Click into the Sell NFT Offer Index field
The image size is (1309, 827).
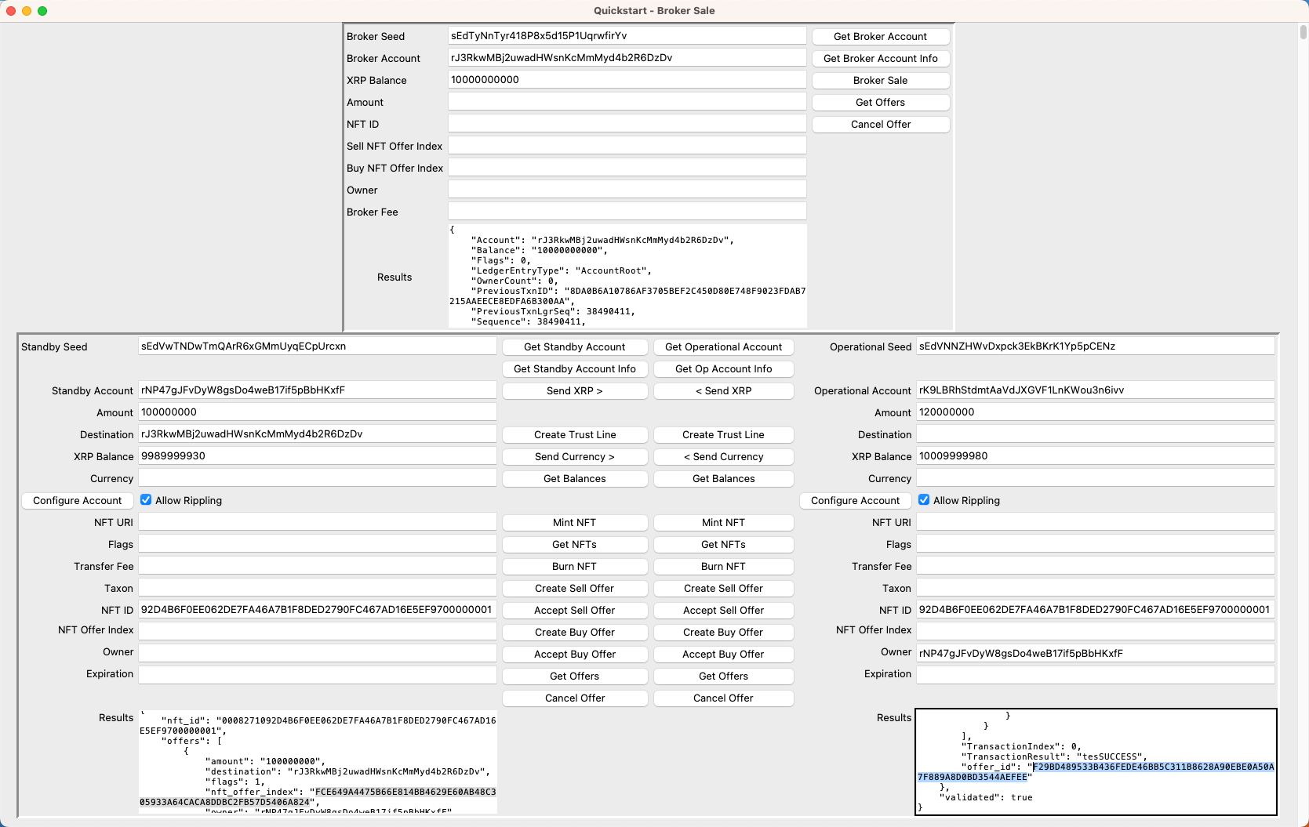pos(627,146)
